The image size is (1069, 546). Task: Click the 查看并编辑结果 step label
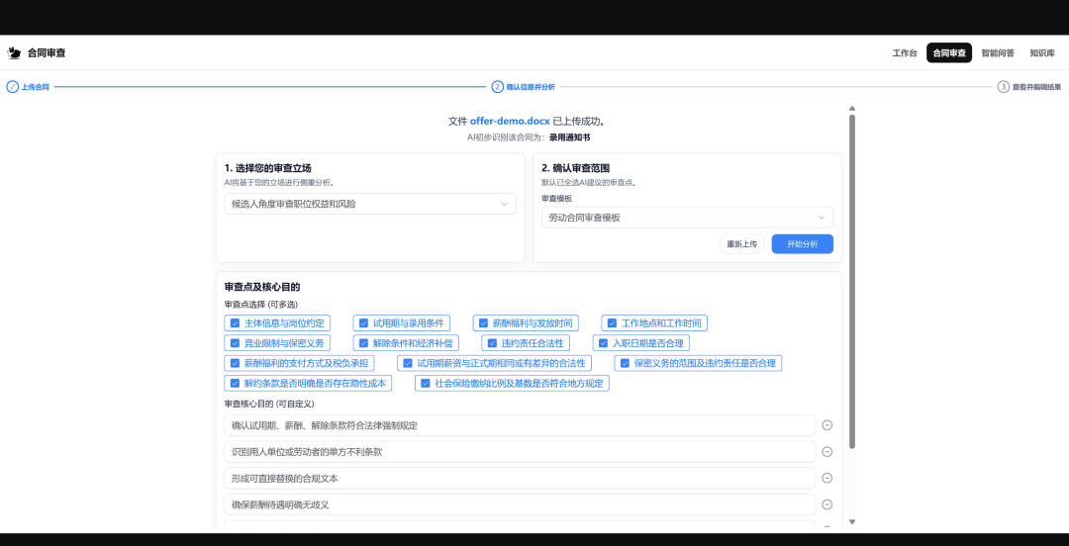[1036, 87]
